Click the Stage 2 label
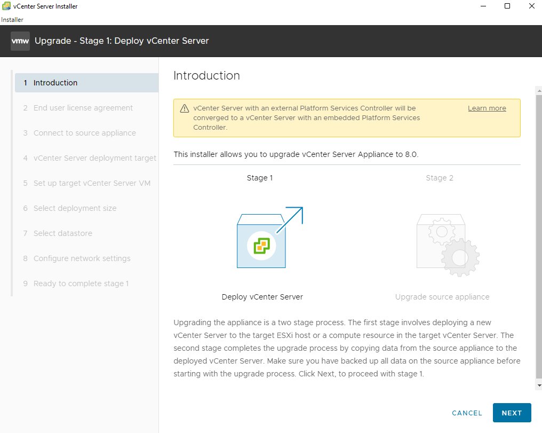This screenshot has width=542, height=433. coord(440,178)
